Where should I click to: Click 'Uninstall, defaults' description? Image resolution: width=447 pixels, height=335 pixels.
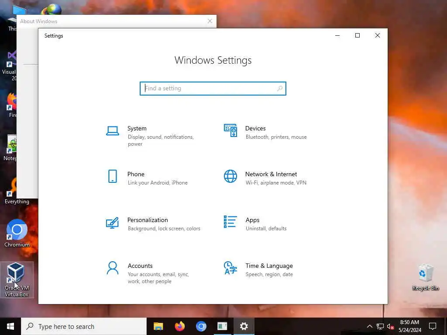[x=266, y=229]
